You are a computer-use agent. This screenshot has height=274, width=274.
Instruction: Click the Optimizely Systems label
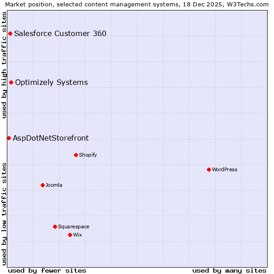(51, 83)
